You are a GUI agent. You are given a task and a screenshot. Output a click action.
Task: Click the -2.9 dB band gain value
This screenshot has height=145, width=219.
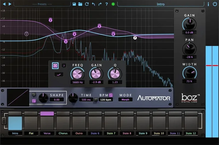96,82
